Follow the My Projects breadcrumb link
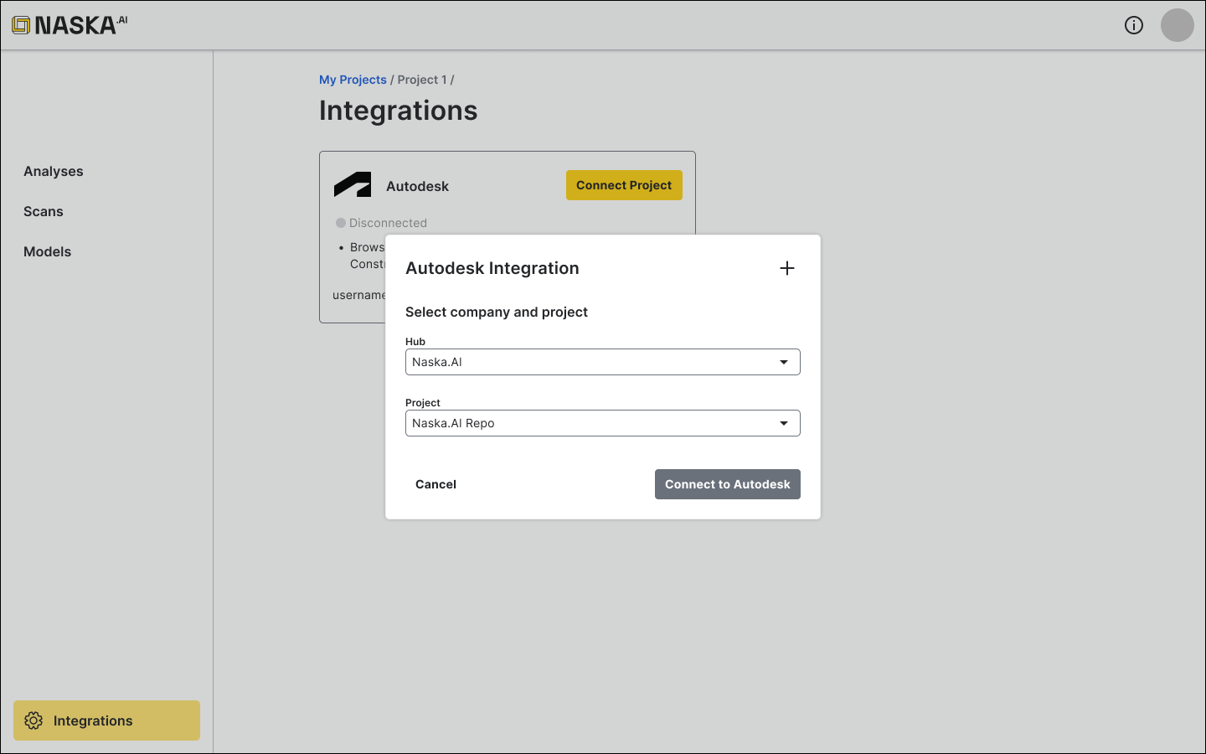1206x754 pixels. 353,80
